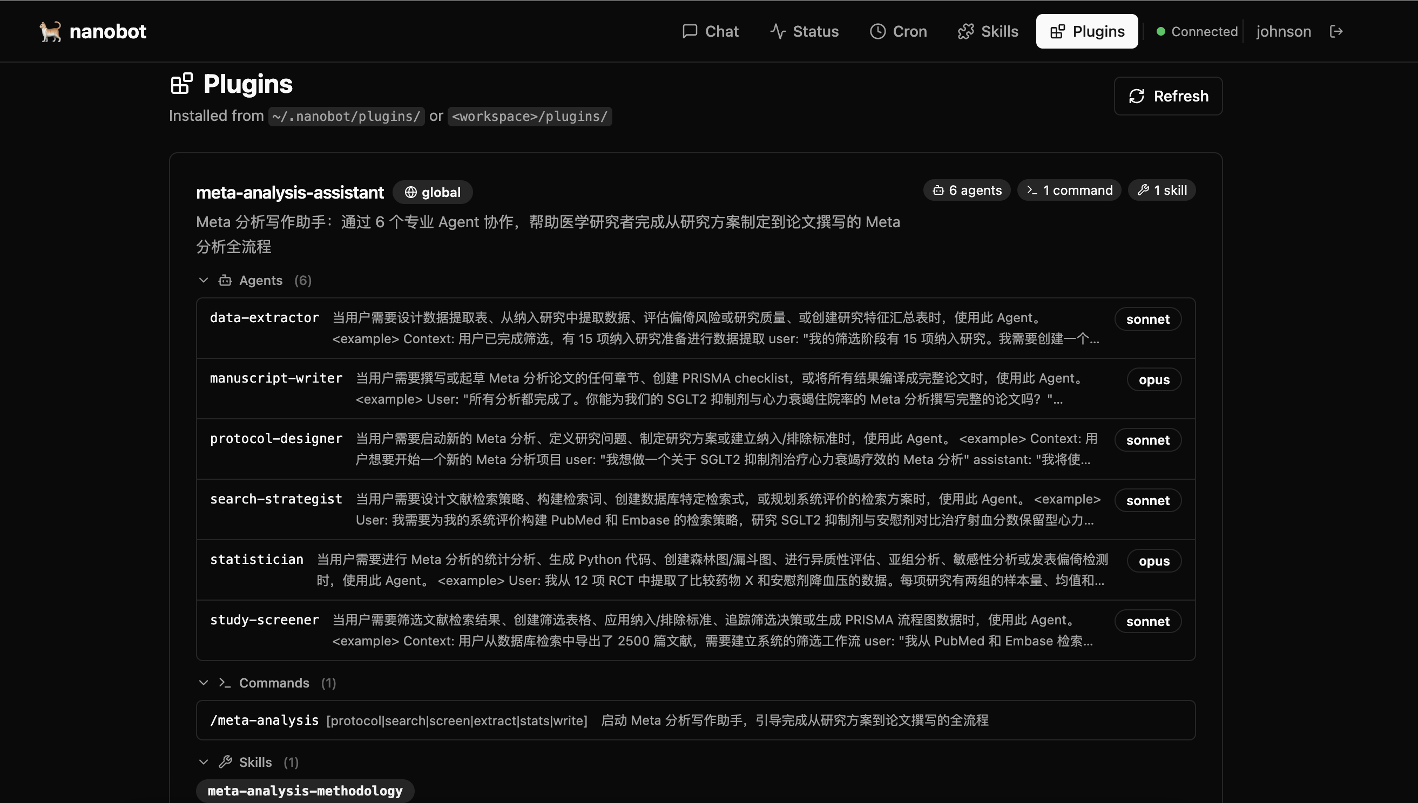Click the meta-analysis-assistant plugin title
The image size is (1418, 803).
click(x=289, y=192)
